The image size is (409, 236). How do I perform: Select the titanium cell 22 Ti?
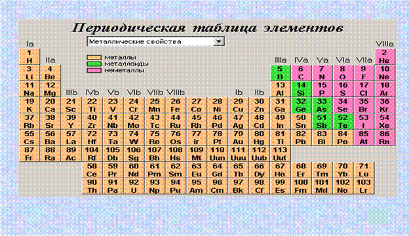point(92,106)
